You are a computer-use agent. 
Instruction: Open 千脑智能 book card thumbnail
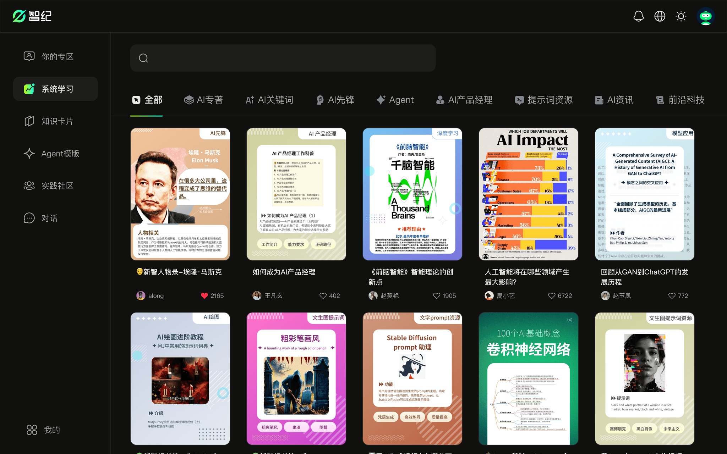pyautogui.click(x=412, y=194)
